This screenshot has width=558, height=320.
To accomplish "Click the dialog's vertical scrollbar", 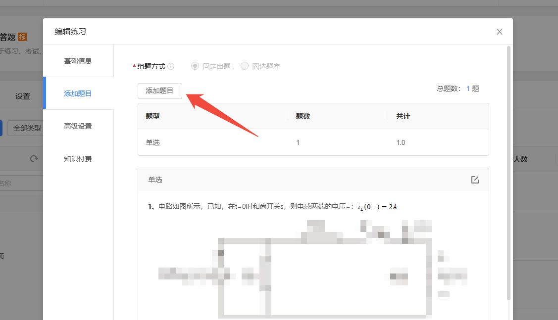I will pos(508,173).
